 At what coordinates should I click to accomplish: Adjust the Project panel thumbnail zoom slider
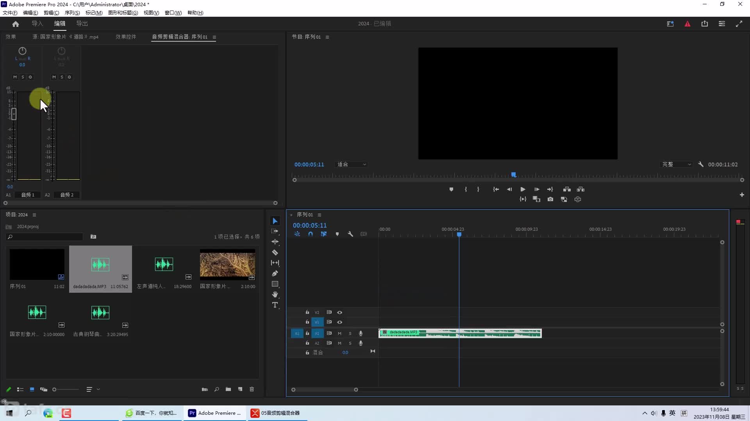click(x=54, y=389)
